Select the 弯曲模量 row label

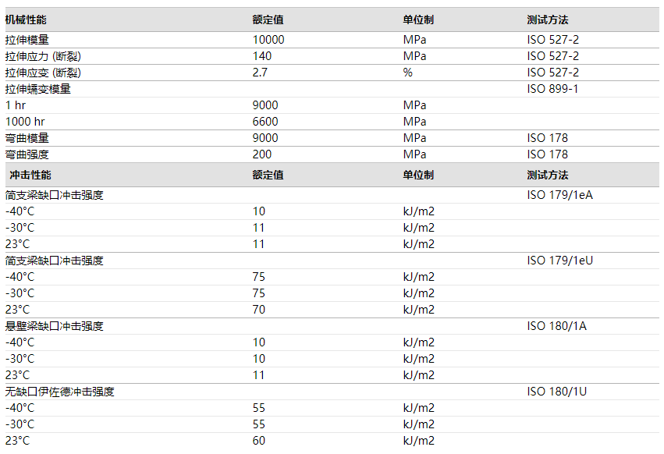(x=27, y=138)
